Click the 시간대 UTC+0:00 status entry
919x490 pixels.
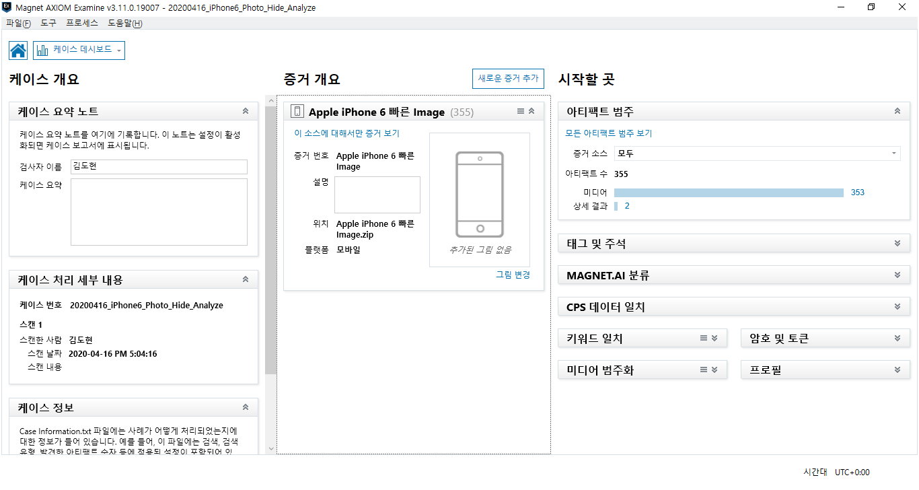pyautogui.click(x=836, y=473)
